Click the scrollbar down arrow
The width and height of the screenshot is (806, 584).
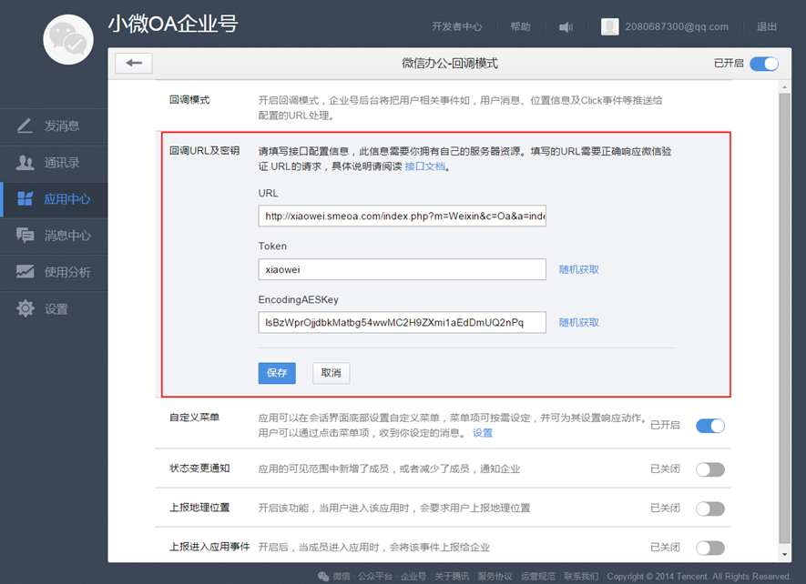784,554
